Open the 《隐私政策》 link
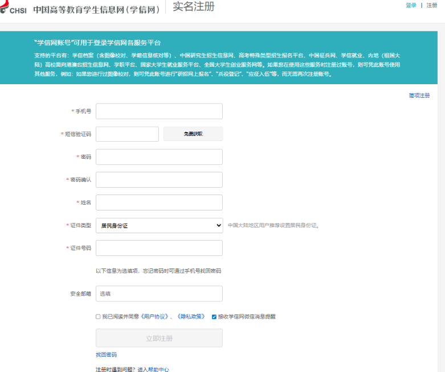 [x=191, y=317]
